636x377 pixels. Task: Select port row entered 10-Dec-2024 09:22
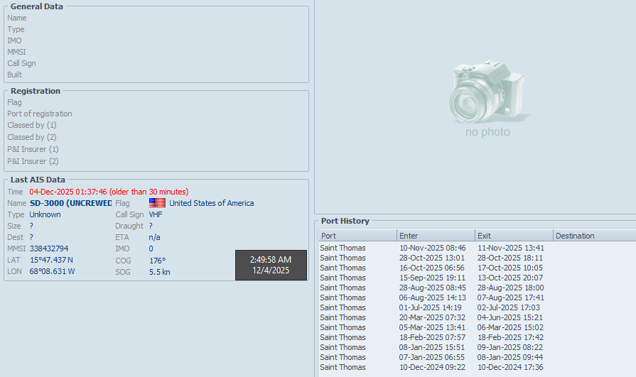[x=477, y=367]
